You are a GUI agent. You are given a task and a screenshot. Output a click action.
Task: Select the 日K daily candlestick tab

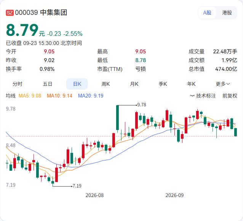[77, 84]
